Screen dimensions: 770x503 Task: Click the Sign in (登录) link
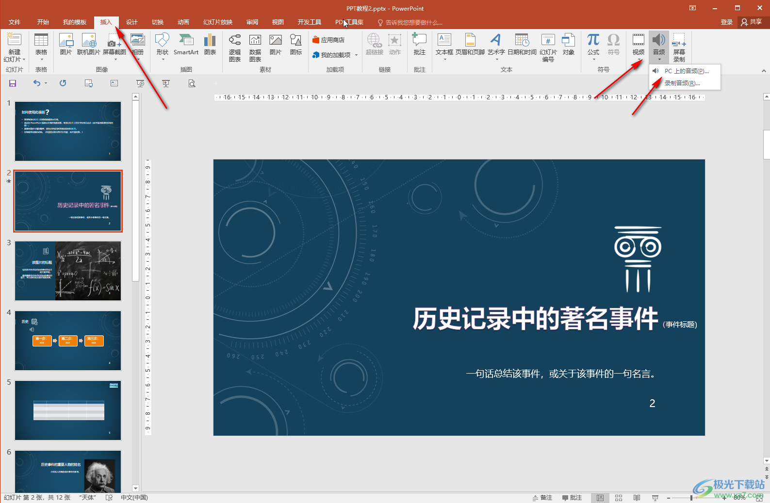point(726,22)
